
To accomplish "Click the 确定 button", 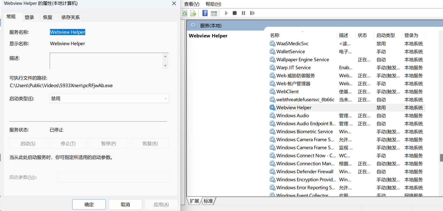I will click(89, 205).
